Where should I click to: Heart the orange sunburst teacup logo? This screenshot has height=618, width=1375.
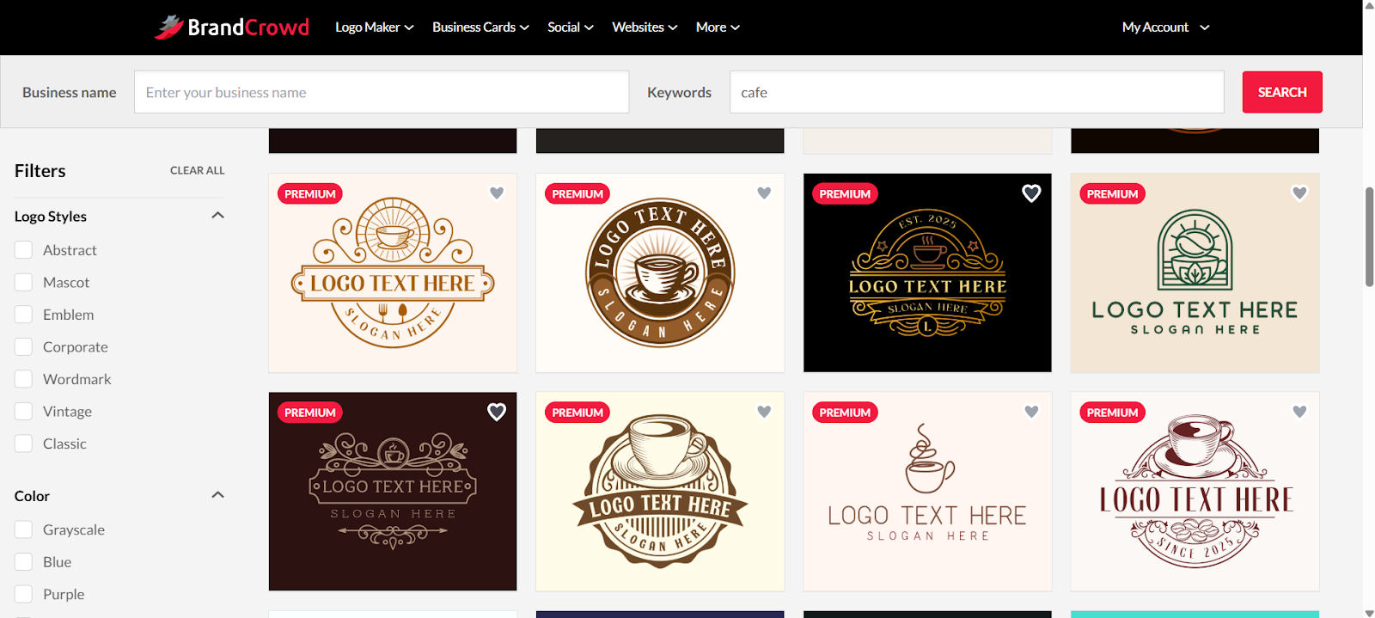click(497, 193)
